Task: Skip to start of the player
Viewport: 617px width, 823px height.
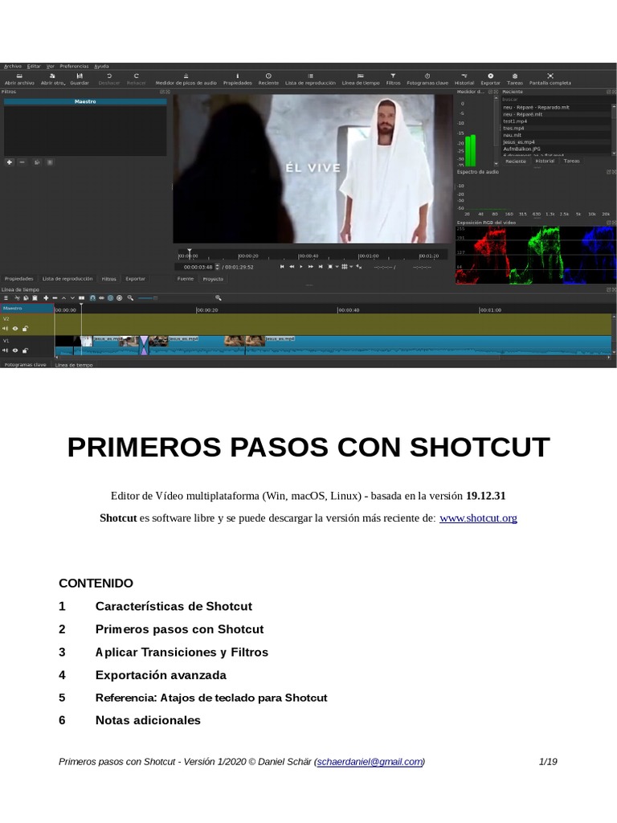Action: click(282, 267)
